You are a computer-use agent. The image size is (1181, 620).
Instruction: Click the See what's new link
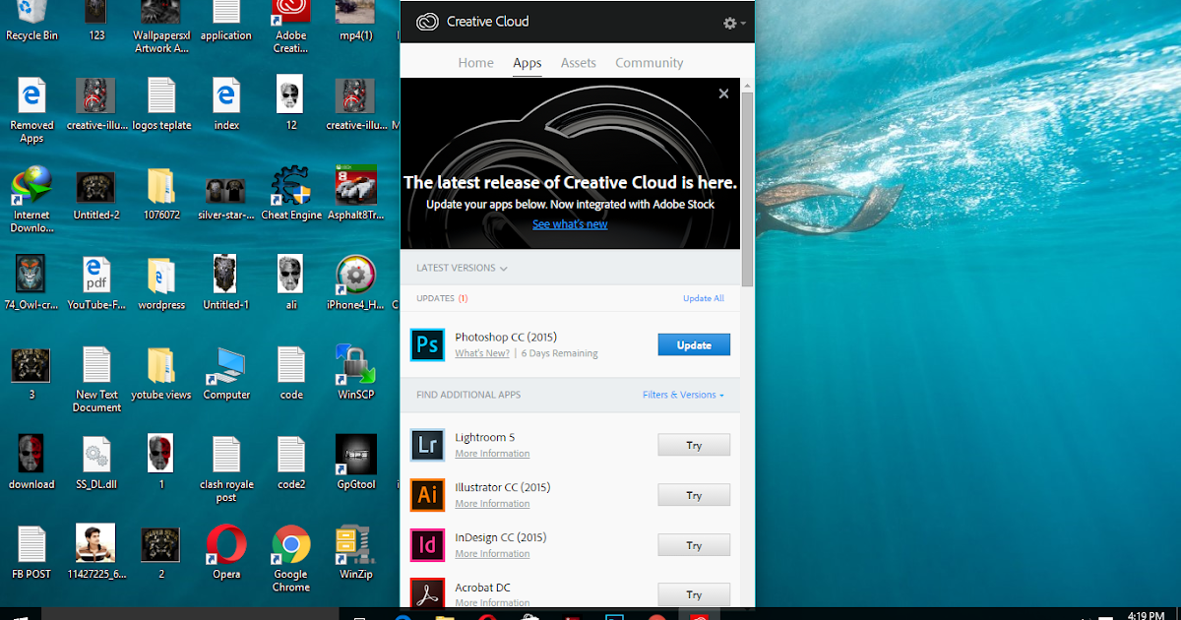pos(570,224)
